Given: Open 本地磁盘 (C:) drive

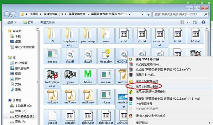Looking at the screenshot, I should pyautogui.click(x=21, y=106).
